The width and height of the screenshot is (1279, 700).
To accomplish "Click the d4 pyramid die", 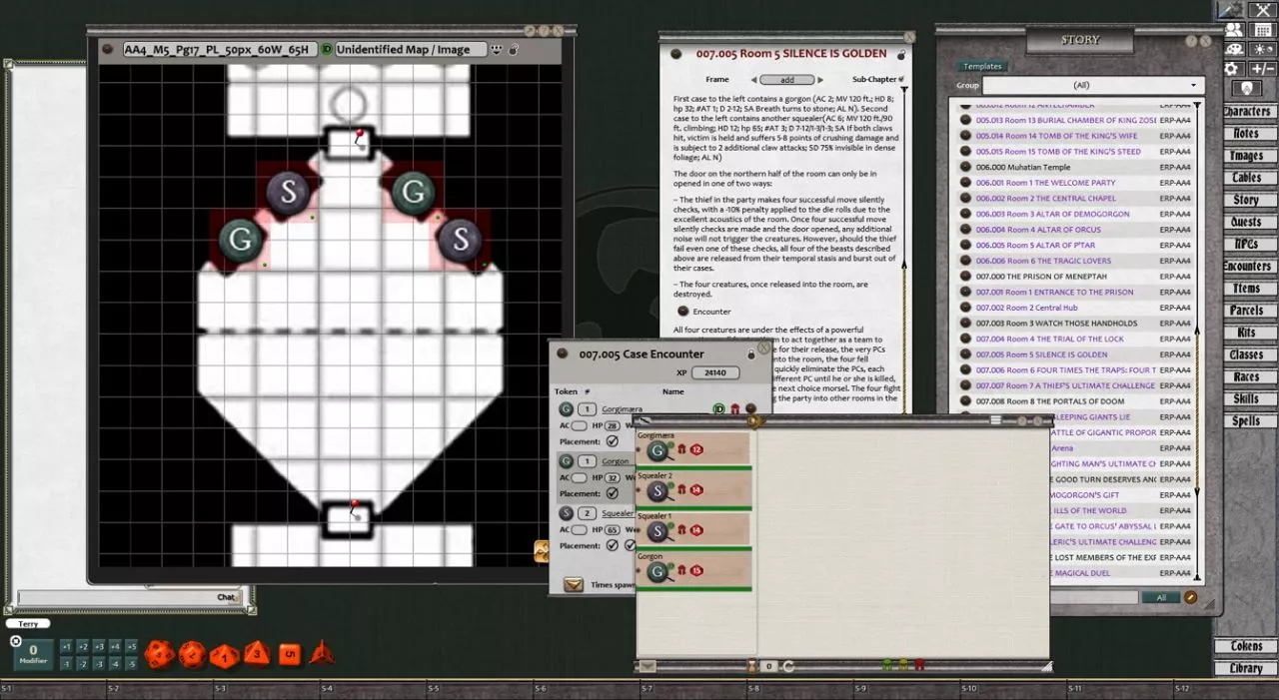I will [321, 654].
